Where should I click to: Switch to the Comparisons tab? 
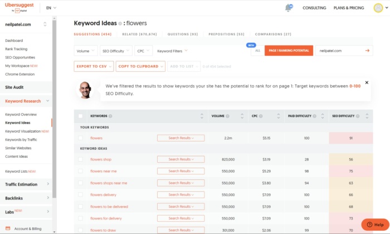273,35
